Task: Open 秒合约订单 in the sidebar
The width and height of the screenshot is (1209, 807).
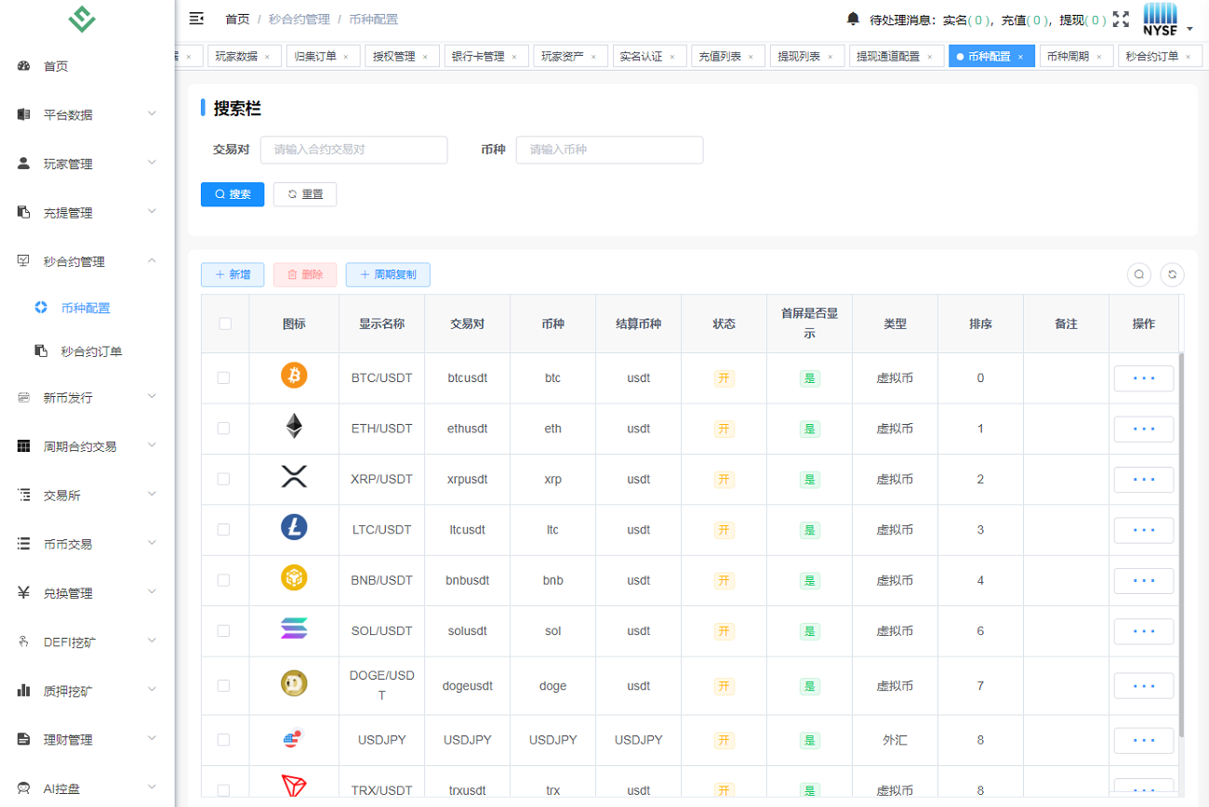Action: click(x=91, y=351)
